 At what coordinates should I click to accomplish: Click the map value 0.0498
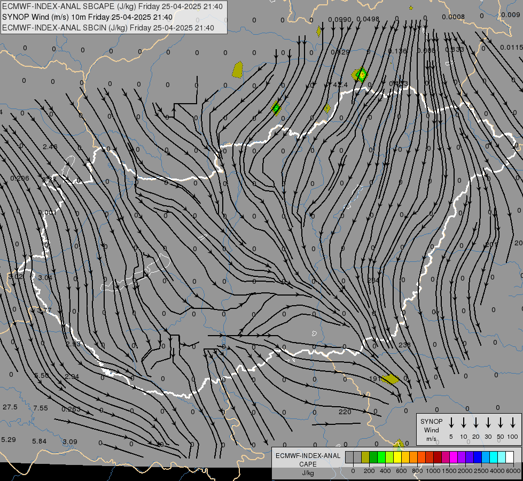(x=368, y=19)
